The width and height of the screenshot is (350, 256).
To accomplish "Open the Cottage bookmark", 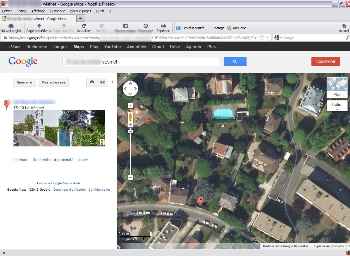I will (x=216, y=28).
